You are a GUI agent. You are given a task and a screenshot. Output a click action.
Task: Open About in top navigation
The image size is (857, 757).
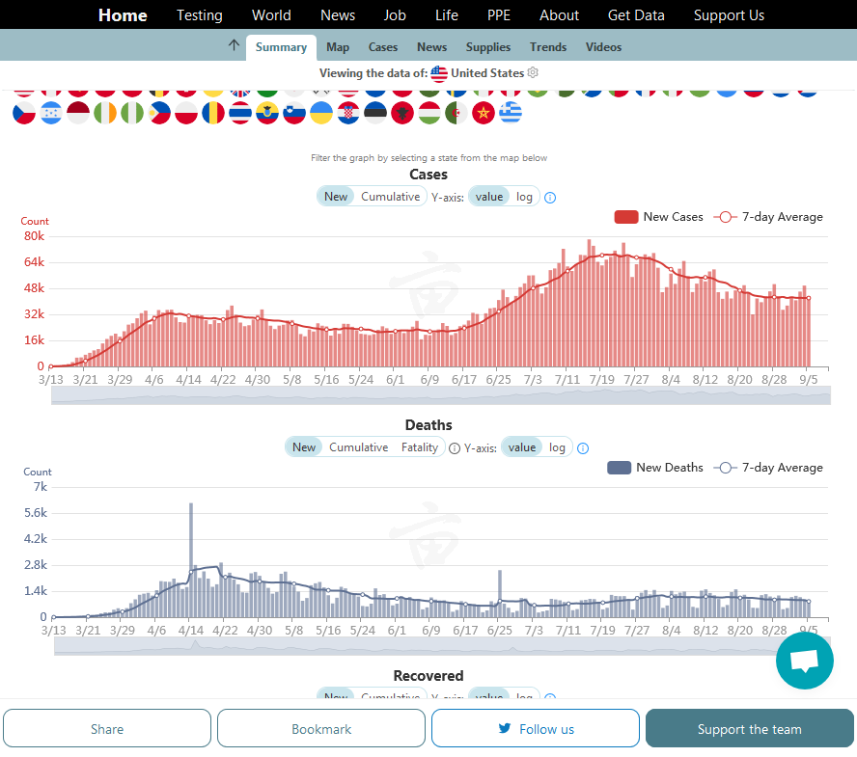point(559,15)
